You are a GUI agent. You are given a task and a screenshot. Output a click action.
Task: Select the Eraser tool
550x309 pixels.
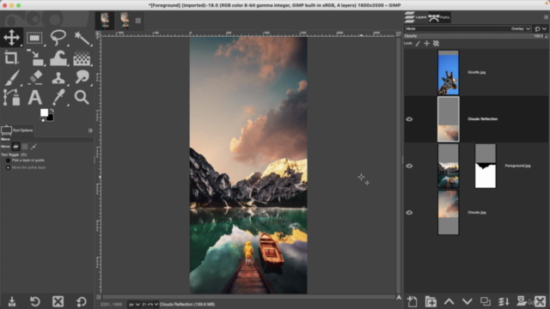coord(34,77)
